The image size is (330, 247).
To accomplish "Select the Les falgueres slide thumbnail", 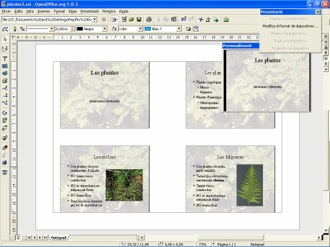I will click(230, 179).
